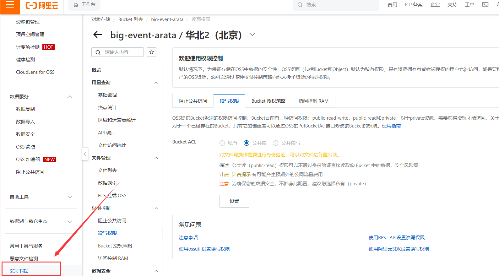
Task: Open the 工作台 workbench button
Action: (84, 5)
